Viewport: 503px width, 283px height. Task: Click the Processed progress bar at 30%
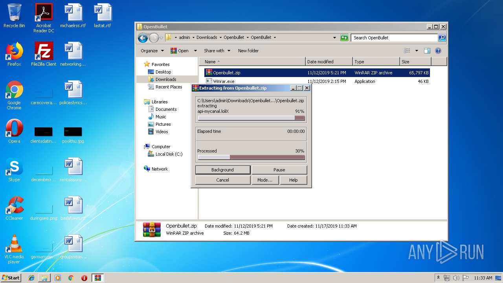(251, 157)
